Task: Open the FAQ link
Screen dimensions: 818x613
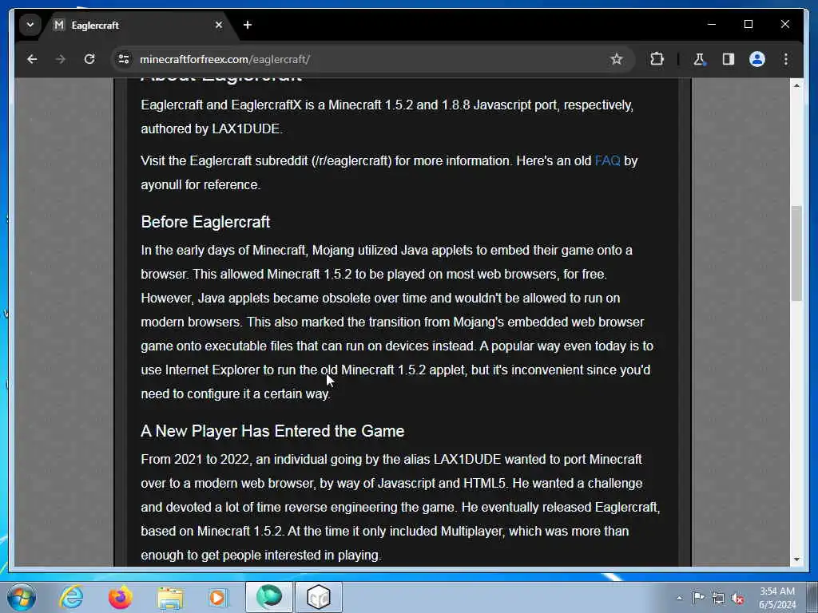Action: [607, 160]
